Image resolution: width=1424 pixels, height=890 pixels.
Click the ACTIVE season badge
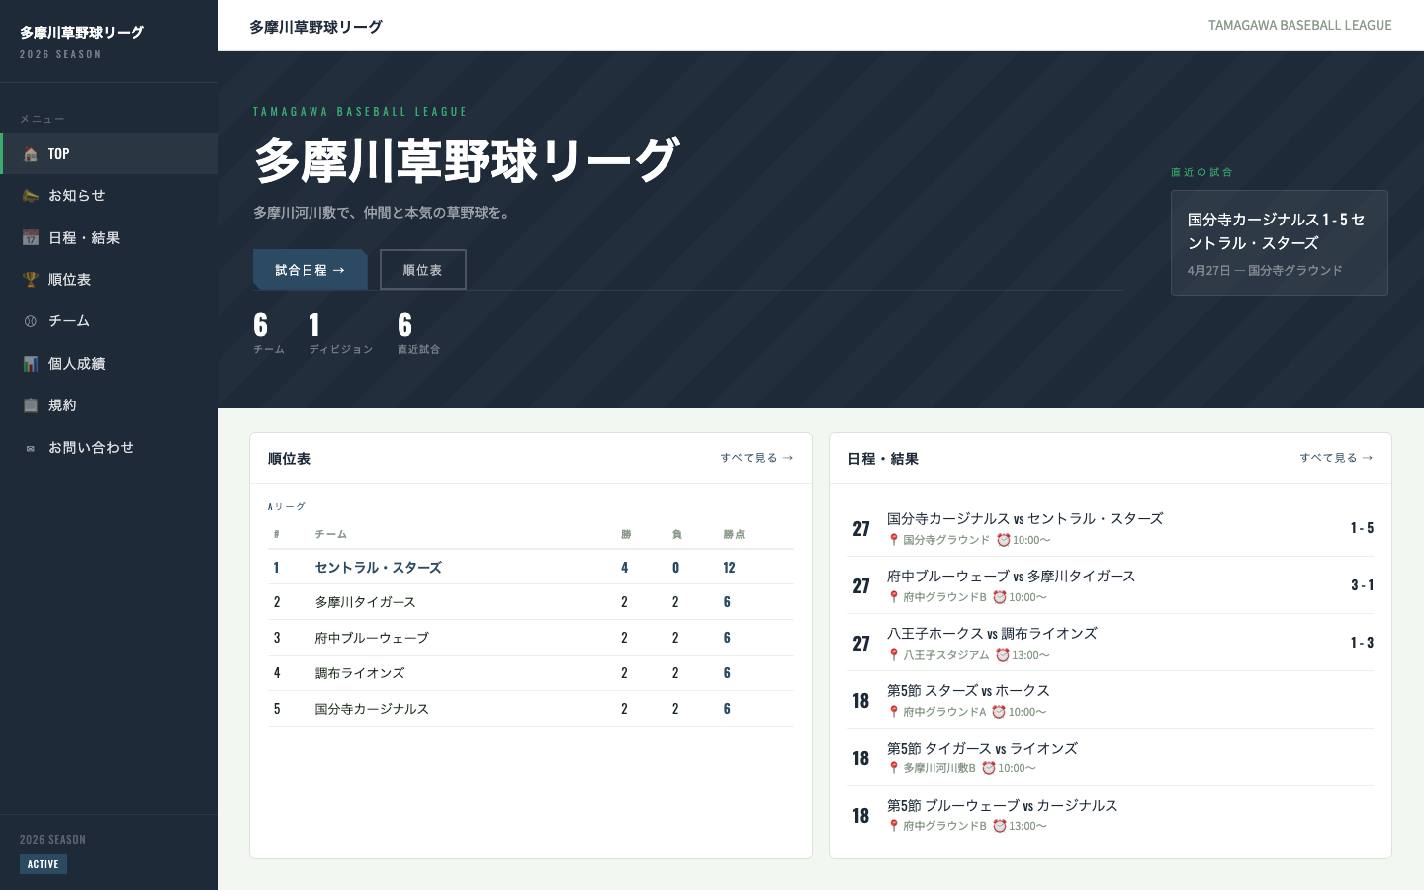click(44, 864)
